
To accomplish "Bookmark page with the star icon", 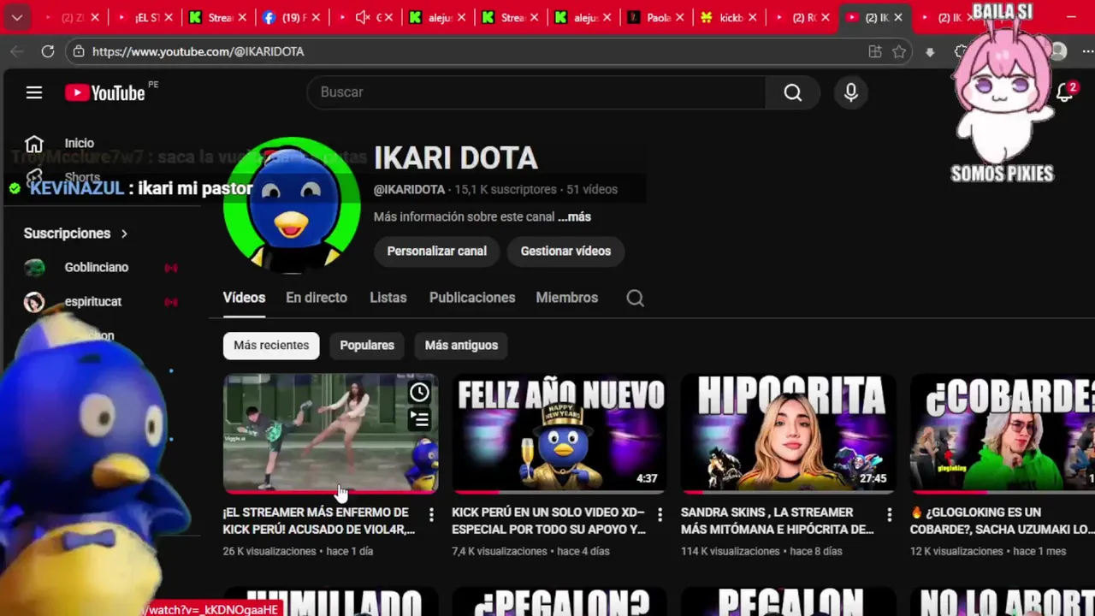I will point(899,51).
